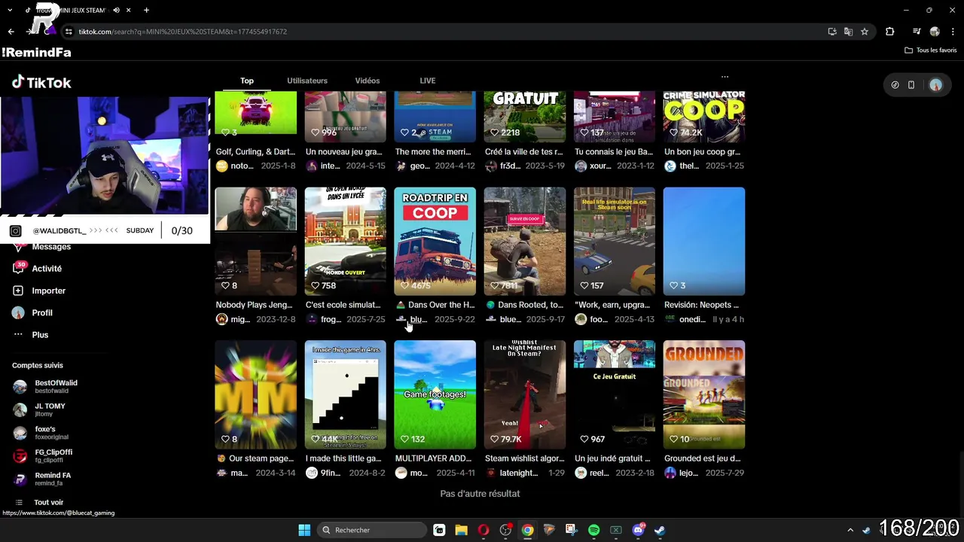Click the Importer upload icon
Screen dimensions: 964x542
click(x=18, y=291)
